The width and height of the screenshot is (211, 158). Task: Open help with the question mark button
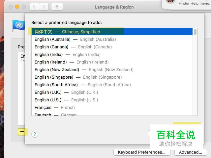pyautogui.click(x=35, y=134)
